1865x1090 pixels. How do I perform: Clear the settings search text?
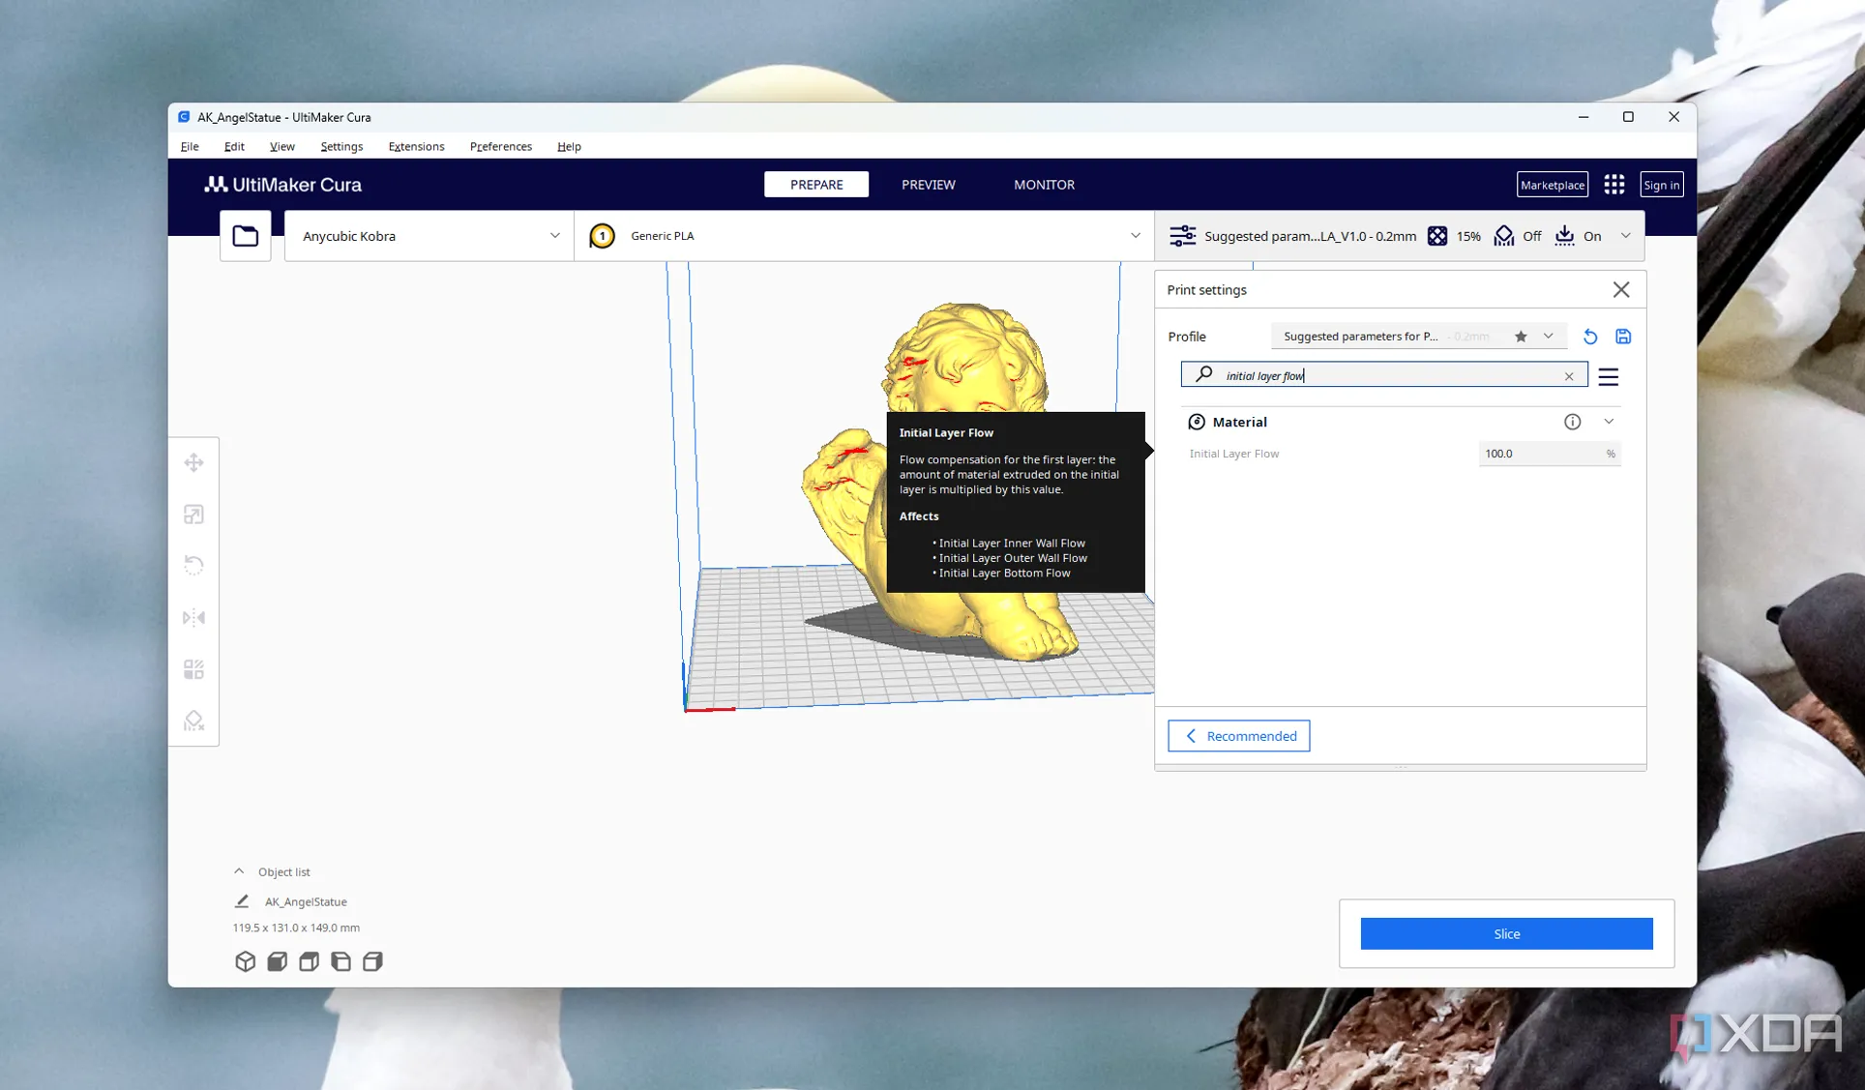(x=1568, y=376)
